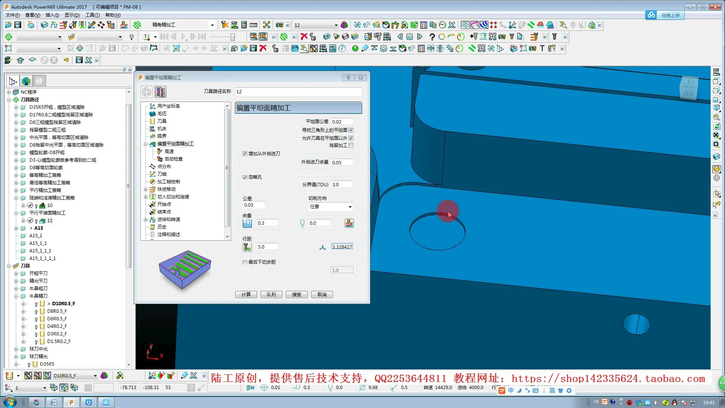Click the 计算 button
The height and width of the screenshot is (408, 725).
click(246, 295)
